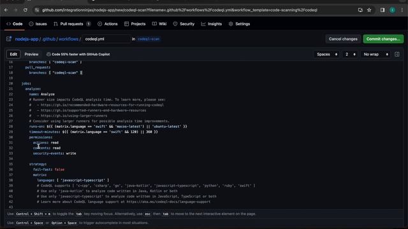Follow the .github breadcrumb link

(48, 39)
